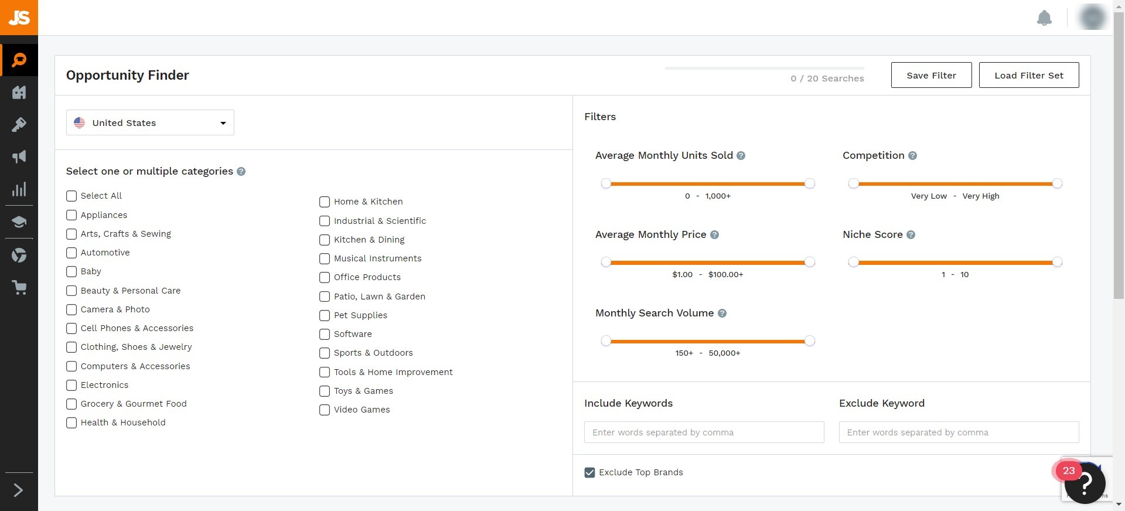Check Musical Instruments category

pyautogui.click(x=325, y=258)
